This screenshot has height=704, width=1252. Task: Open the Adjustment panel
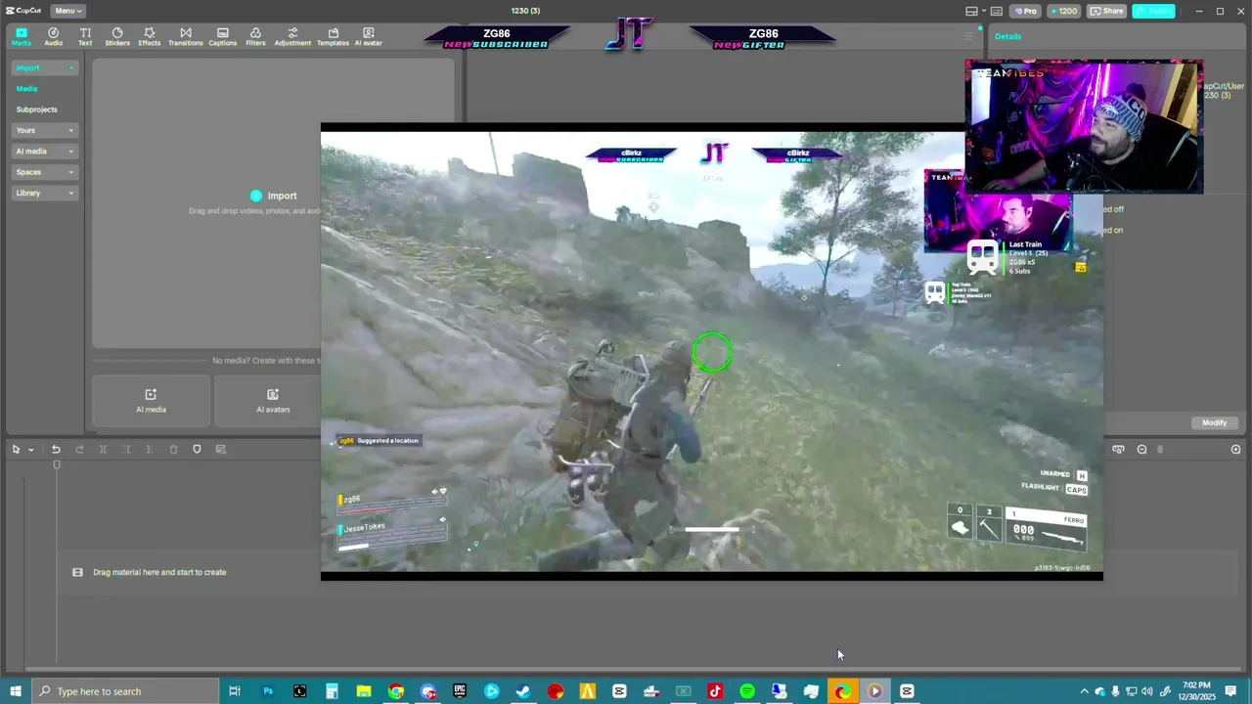tap(292, 37)
